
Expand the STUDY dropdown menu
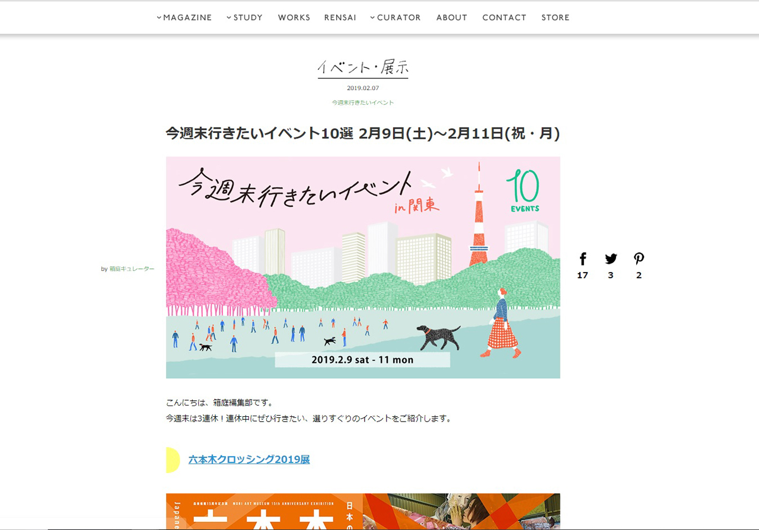(x=244, y=18)
